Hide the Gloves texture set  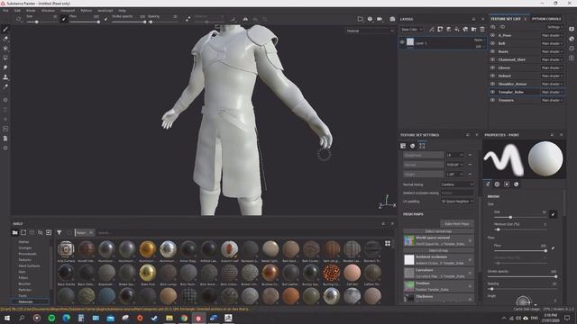pyautogui.click(x=493, y=67)
